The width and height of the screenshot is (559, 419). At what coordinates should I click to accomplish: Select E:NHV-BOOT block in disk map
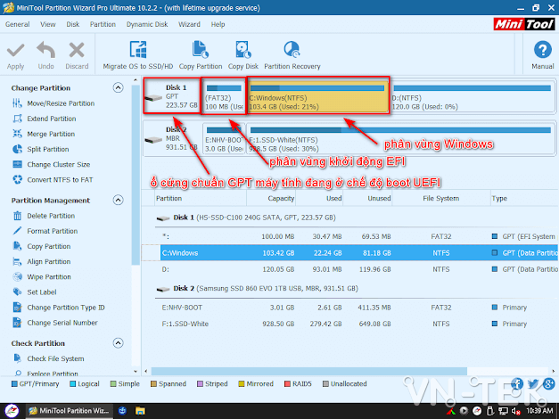[224, 138]
